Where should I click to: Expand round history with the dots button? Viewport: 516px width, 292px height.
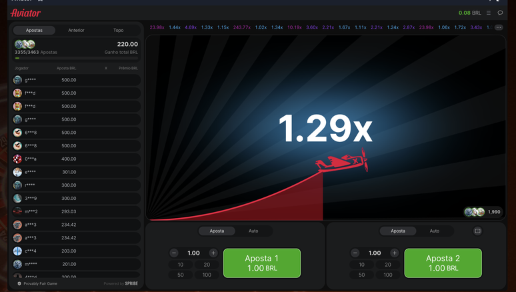[x=499, y=27]
